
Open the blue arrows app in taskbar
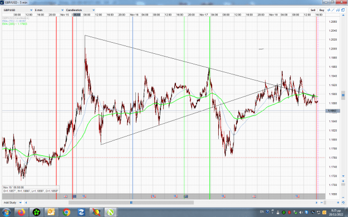81,213
